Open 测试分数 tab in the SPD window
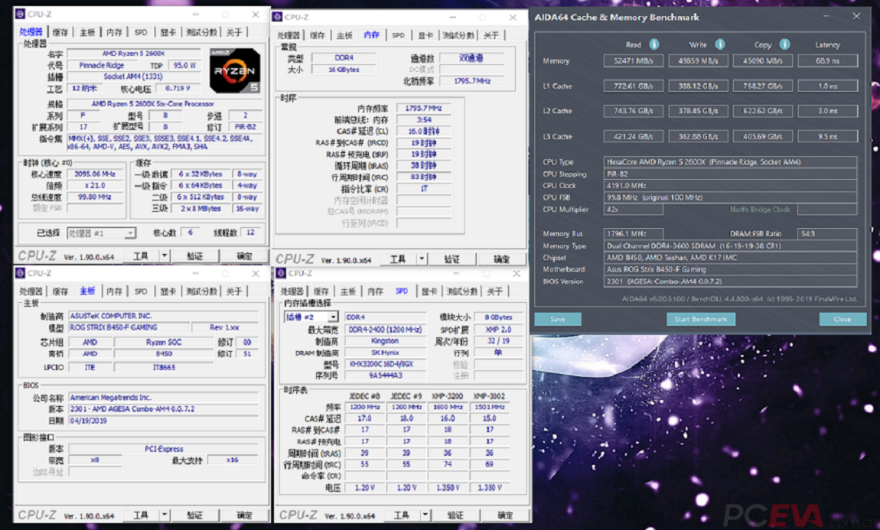Image resolution: width=880 pixels, height=530 pixels. pos(462,291)
